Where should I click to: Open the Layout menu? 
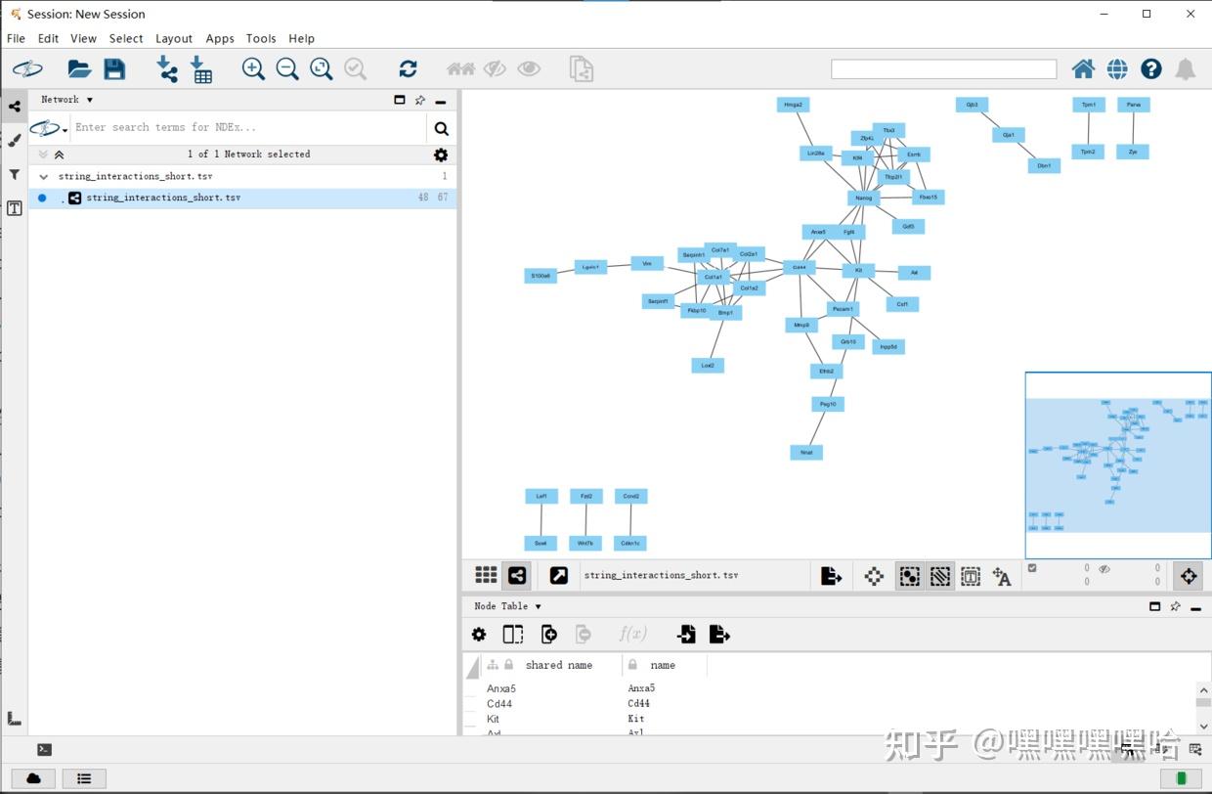click(x=174, y=38)
